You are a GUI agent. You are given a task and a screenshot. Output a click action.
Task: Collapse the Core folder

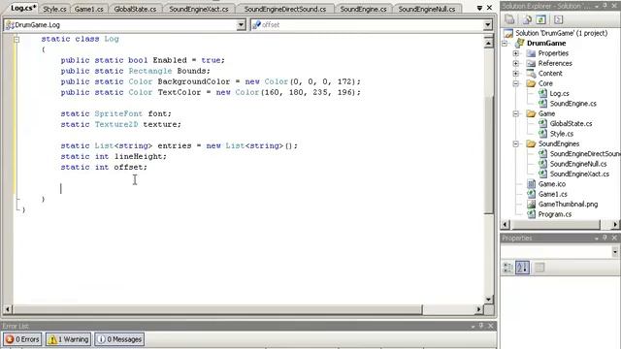click(x=515, y=83)
